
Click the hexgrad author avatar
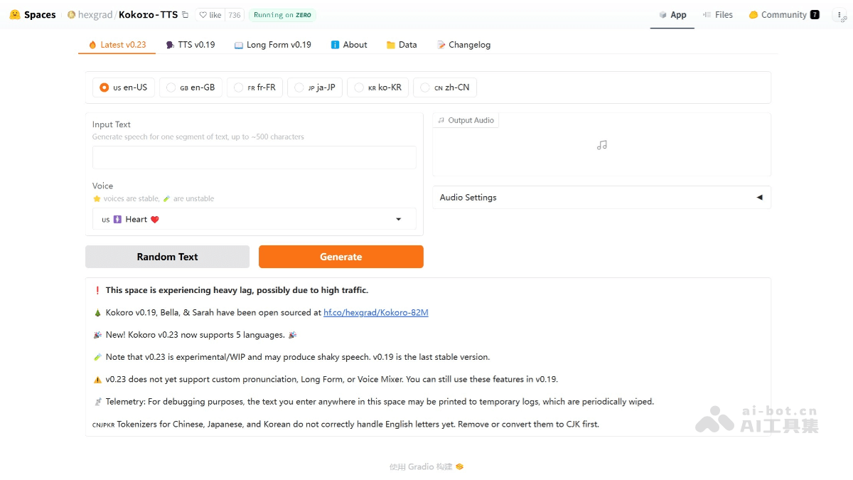click(x=71, y=15)
